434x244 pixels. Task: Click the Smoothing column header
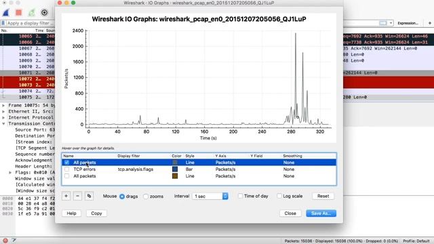pyautogui.click(x=292, y=156)
